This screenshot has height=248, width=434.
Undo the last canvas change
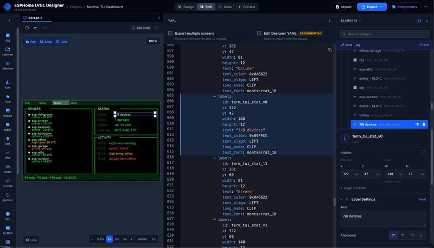[x=36, y=28]
